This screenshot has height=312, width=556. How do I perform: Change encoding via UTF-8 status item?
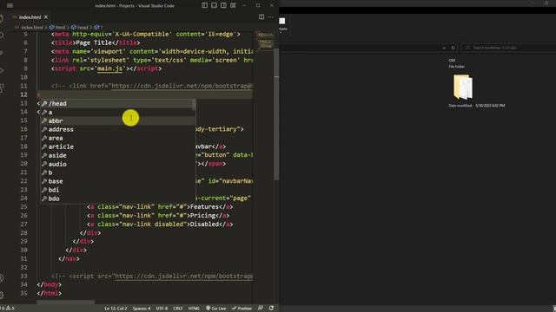coord(162,309)
